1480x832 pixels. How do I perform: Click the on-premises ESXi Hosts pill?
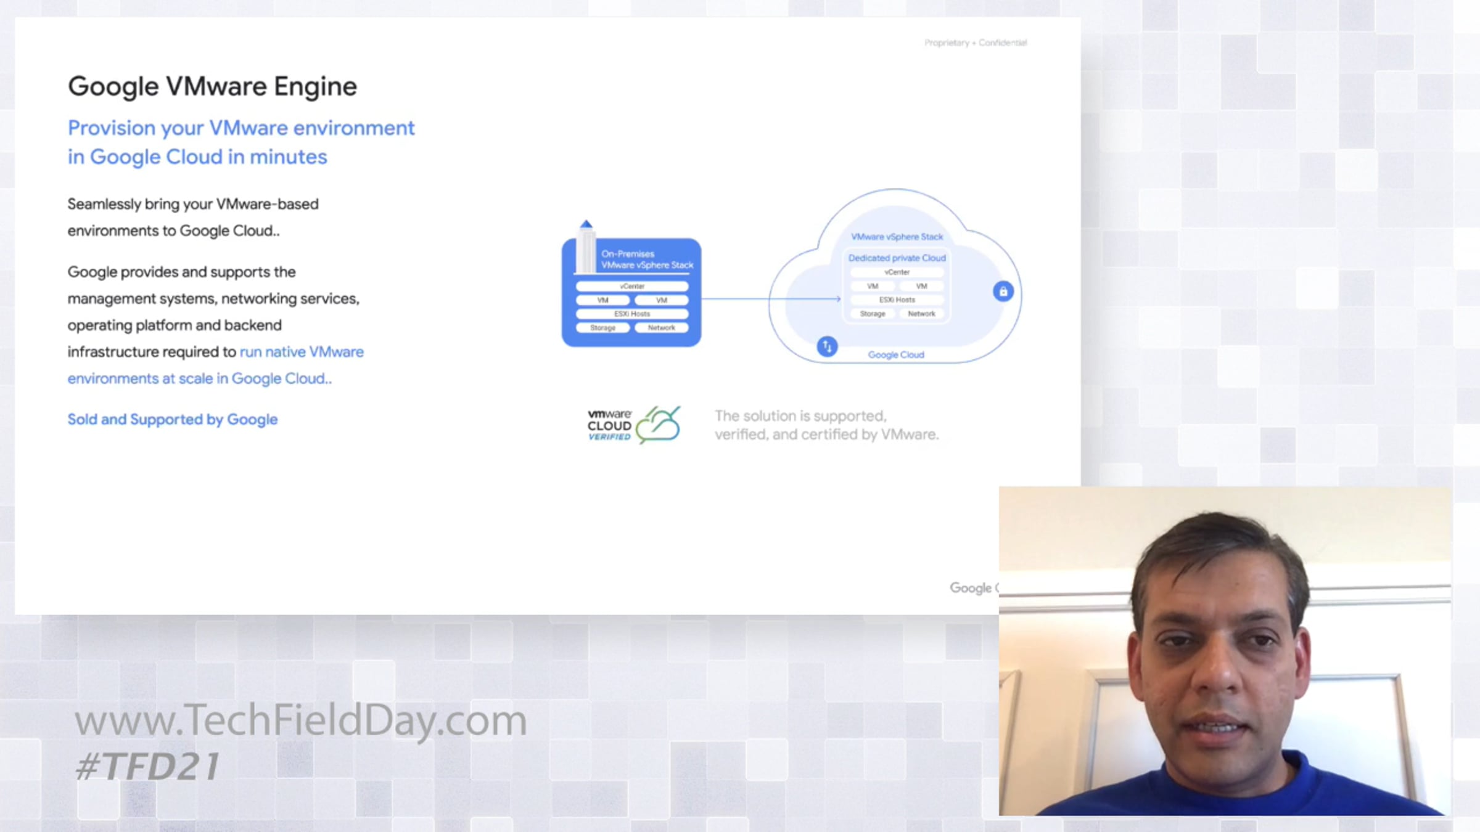click(631, 314)
